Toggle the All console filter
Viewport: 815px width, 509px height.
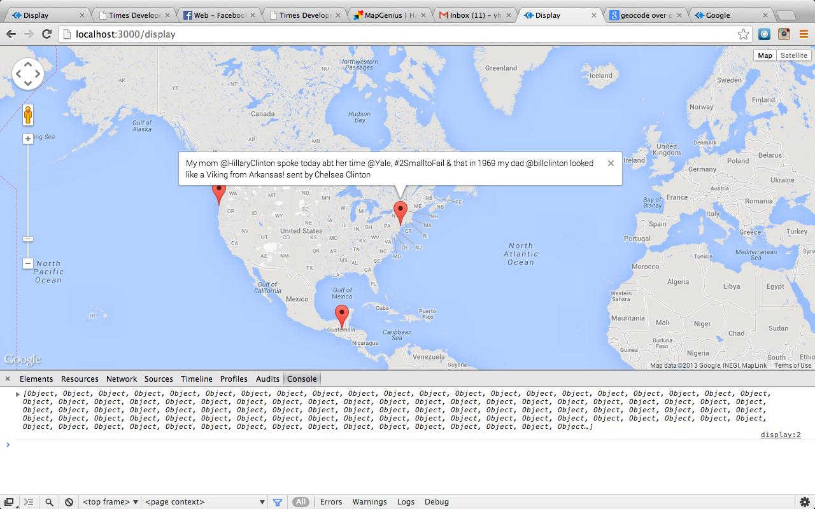point(301,502)
